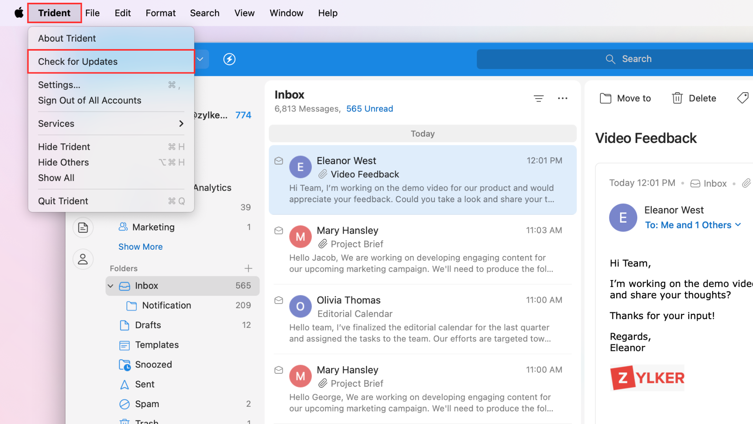753x424 pixels.
Task: Click Olivia Thomas avatar in message list
Action: pyautogui.click(x=300, y=306)
